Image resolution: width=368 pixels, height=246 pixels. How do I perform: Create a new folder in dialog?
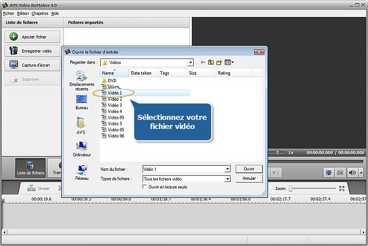(x=220, y=62)
